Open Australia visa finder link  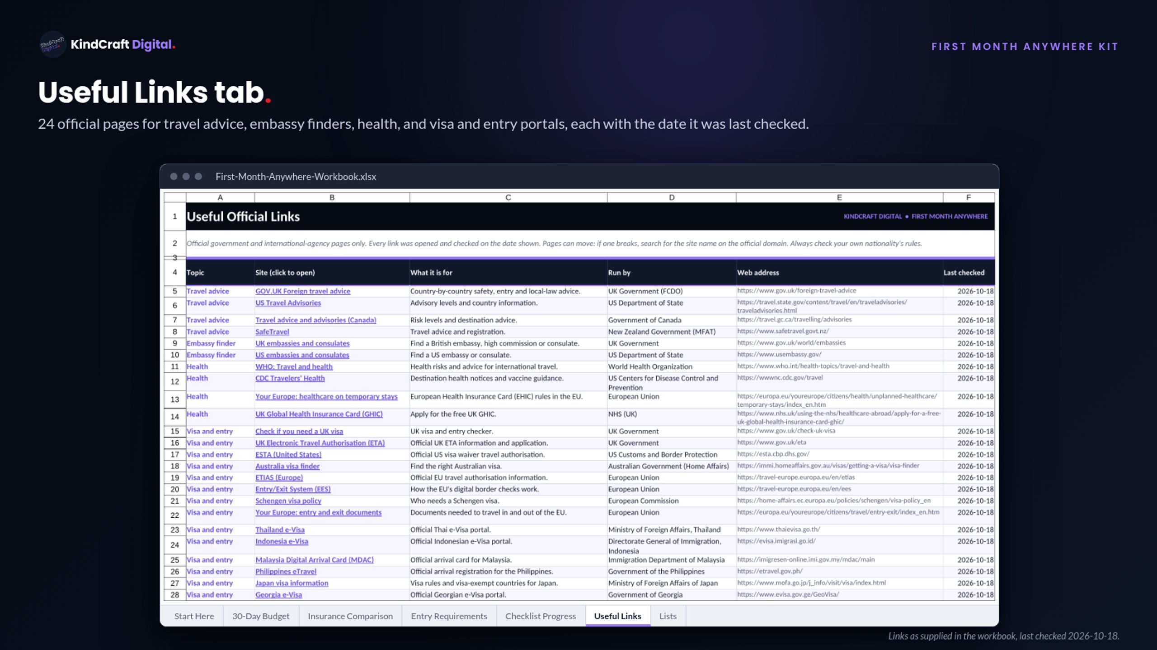(x=287, y=466)
